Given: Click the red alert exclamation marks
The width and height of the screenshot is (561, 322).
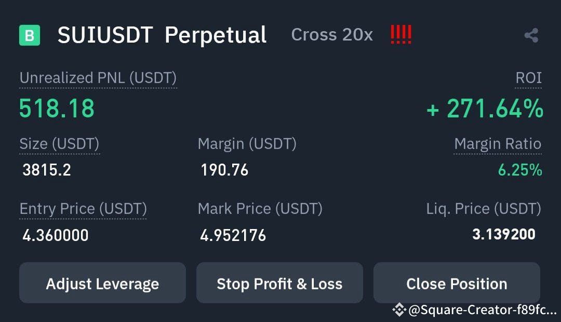Looking at the screenshot, I should [x=401, y=34].
